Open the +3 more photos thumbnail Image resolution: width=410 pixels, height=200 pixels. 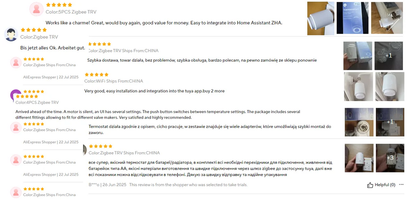(390, 157)
